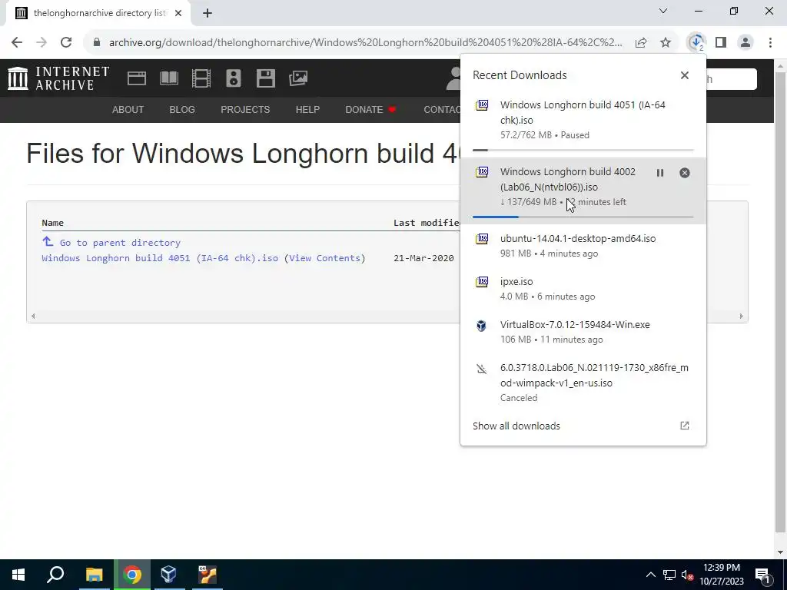The width and height of the screenshot is (787, 590).
Task: Open Internet Archive texts book icon
Action: coord(168,78)
